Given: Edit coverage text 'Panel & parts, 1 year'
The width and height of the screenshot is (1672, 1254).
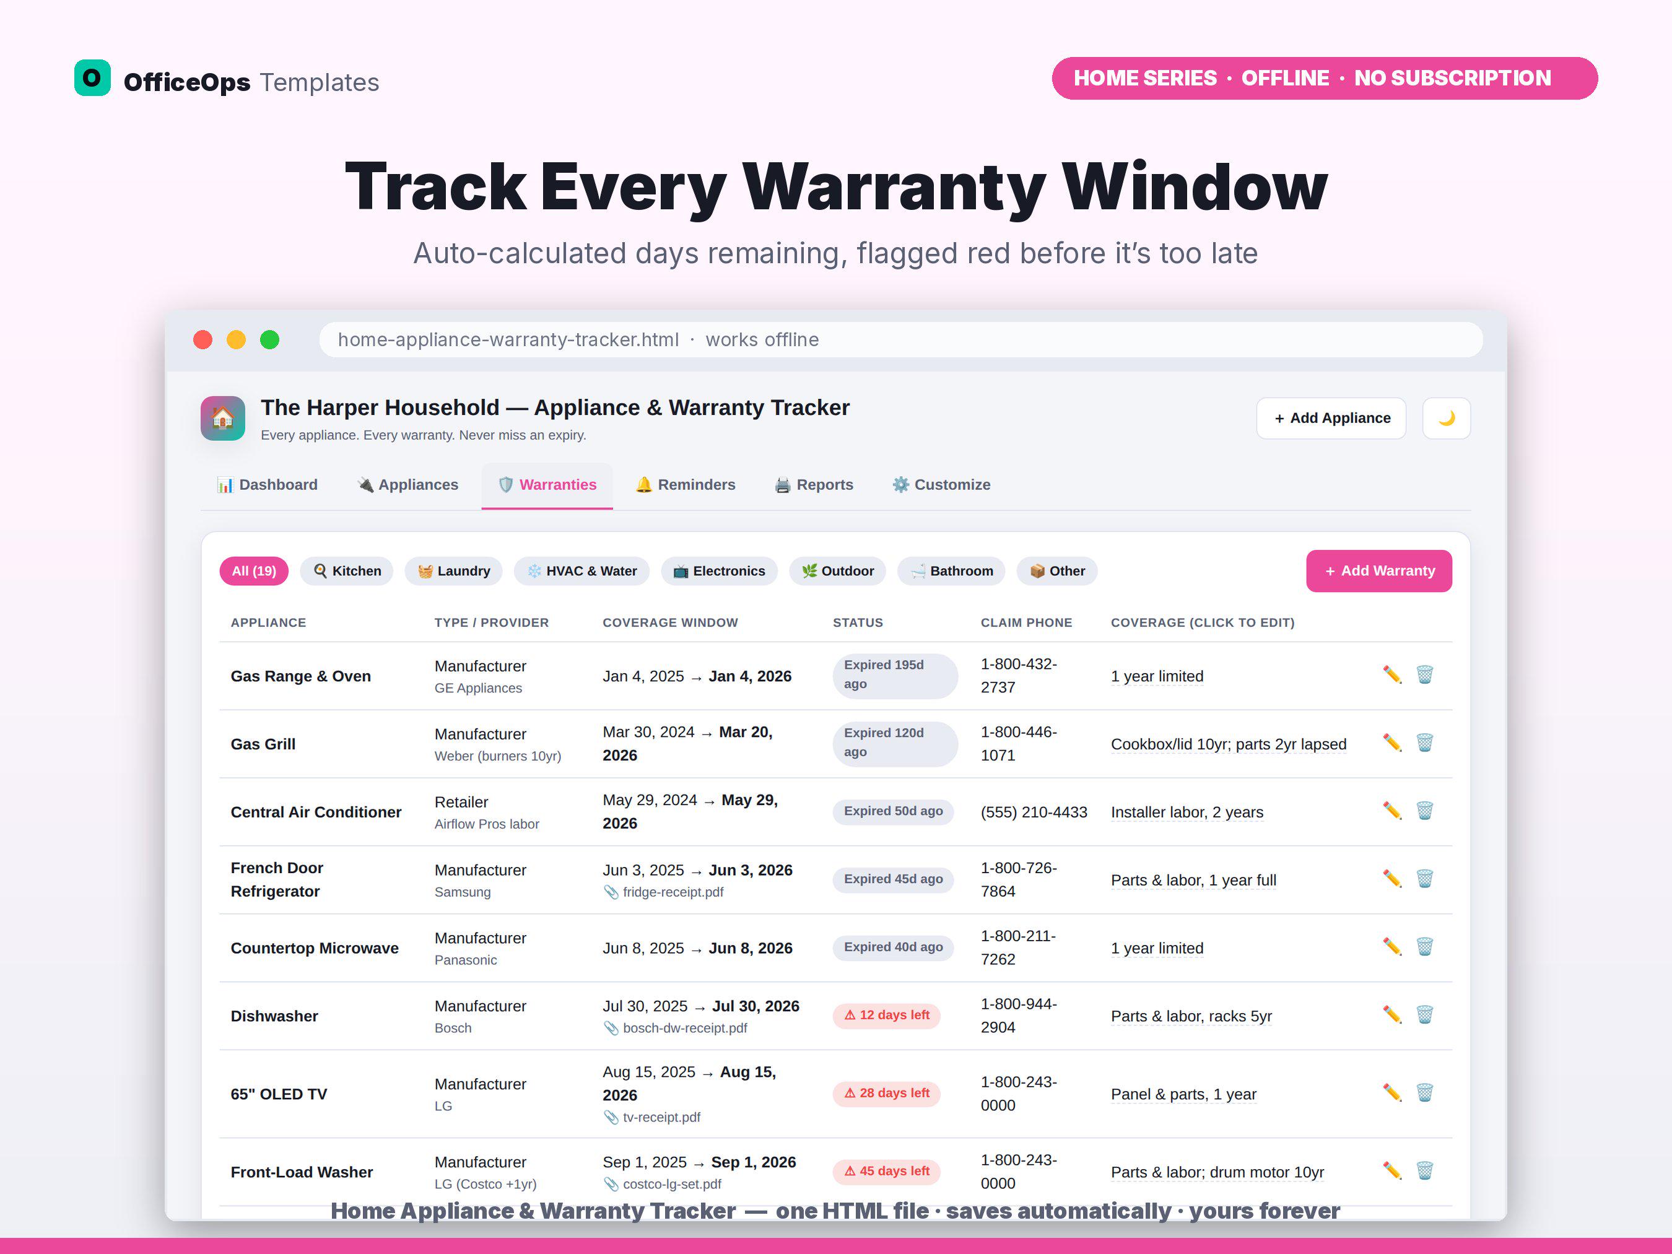Looking at the screenshot, I should coord(1183,1094).
